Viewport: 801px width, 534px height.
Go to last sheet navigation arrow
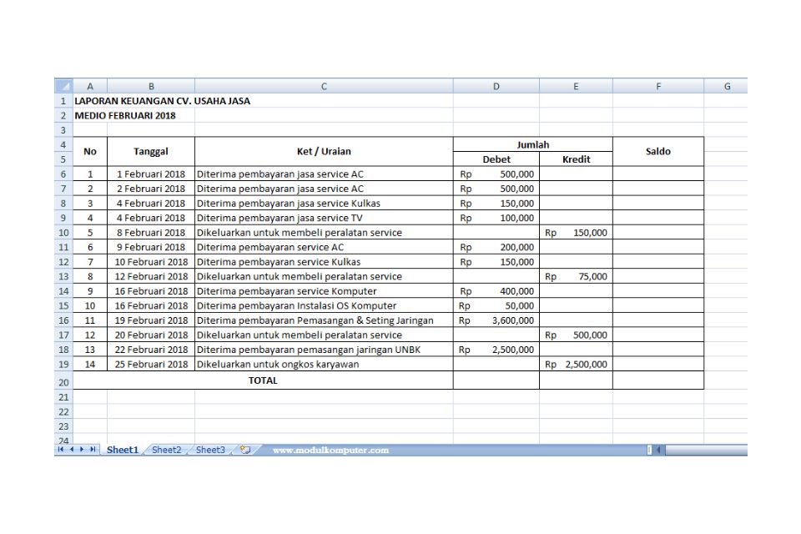tap(93, 450)
